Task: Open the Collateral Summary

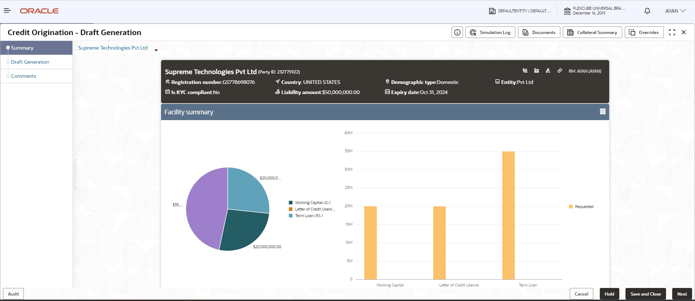Action: [592, 32]
